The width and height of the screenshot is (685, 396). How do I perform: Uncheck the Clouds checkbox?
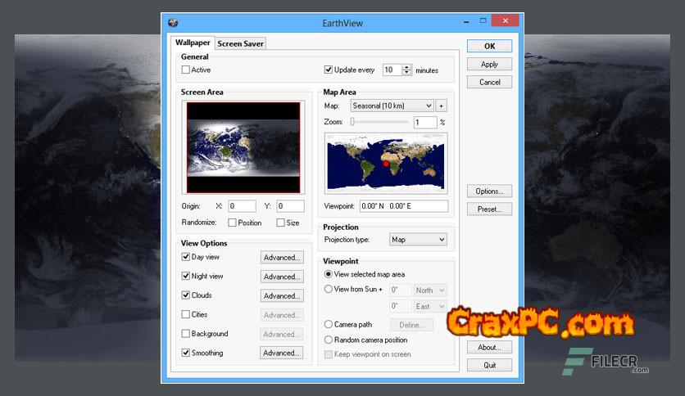tap(186, 295)
